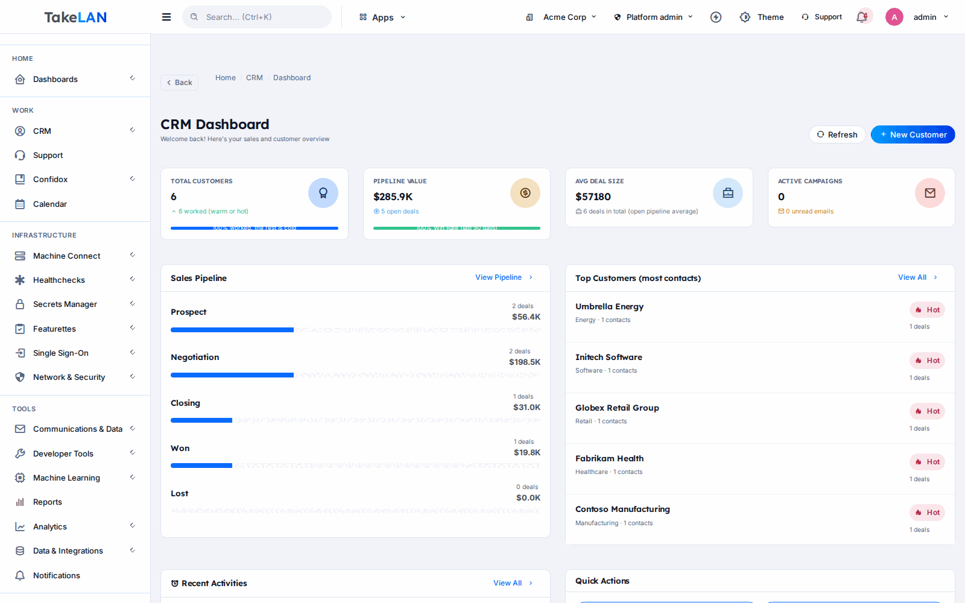Click the Back button
Image resolution: width=965 pixels, height=603 pixels.
179,83
